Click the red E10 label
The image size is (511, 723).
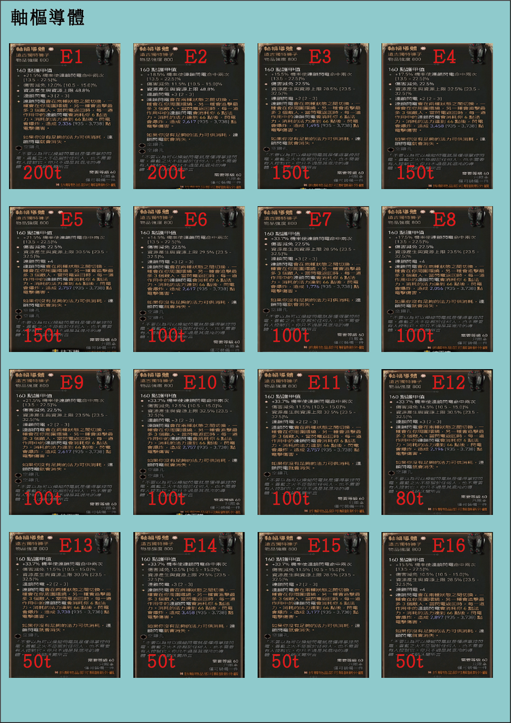[x=200, y=383]
